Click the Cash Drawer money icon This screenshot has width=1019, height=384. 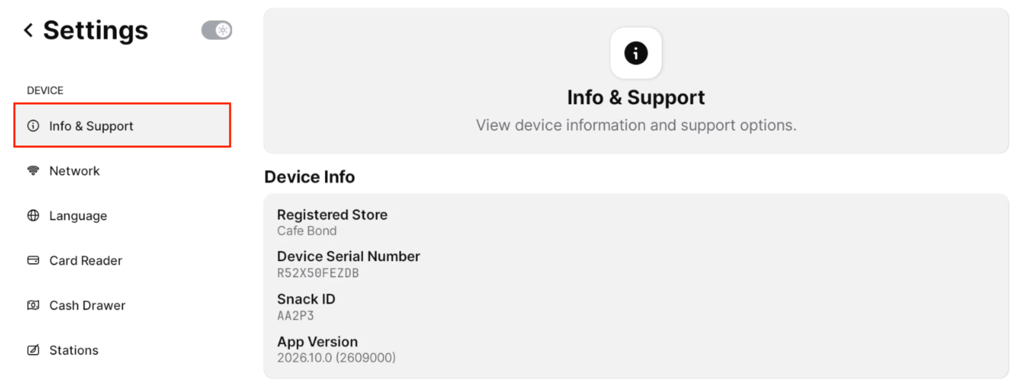[33, 305]
